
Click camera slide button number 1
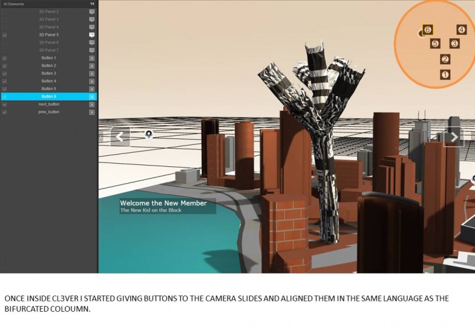point(445,75)
